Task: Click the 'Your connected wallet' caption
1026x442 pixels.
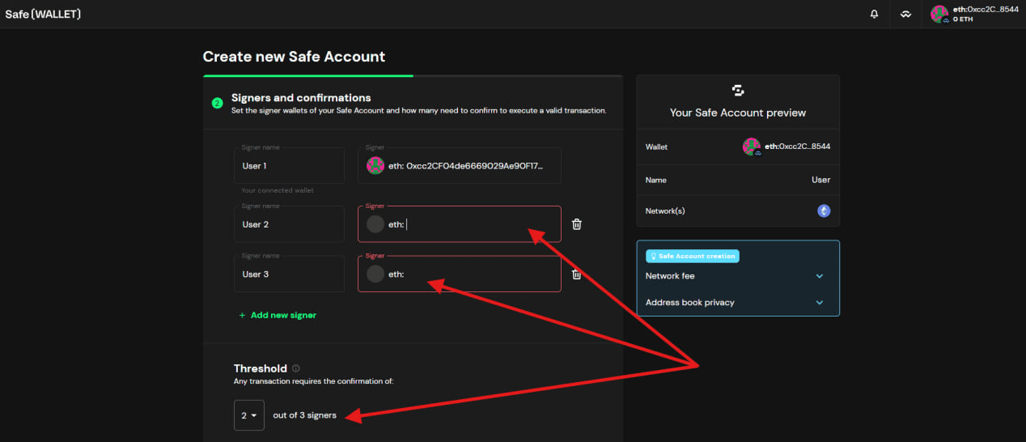Action: [x=278, y=190]
